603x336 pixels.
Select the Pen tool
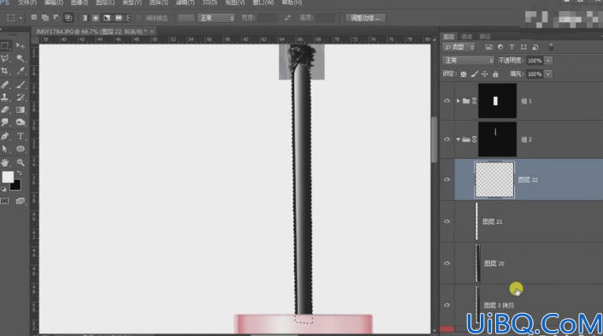(5, 136)
